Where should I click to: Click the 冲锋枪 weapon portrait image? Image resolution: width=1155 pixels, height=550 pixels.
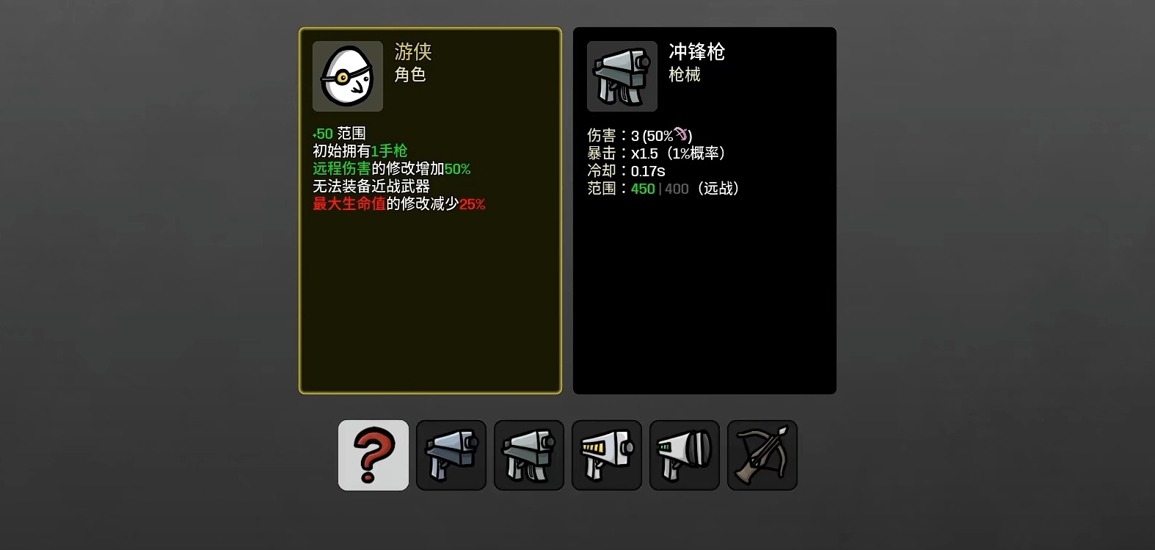pos(622,76)
